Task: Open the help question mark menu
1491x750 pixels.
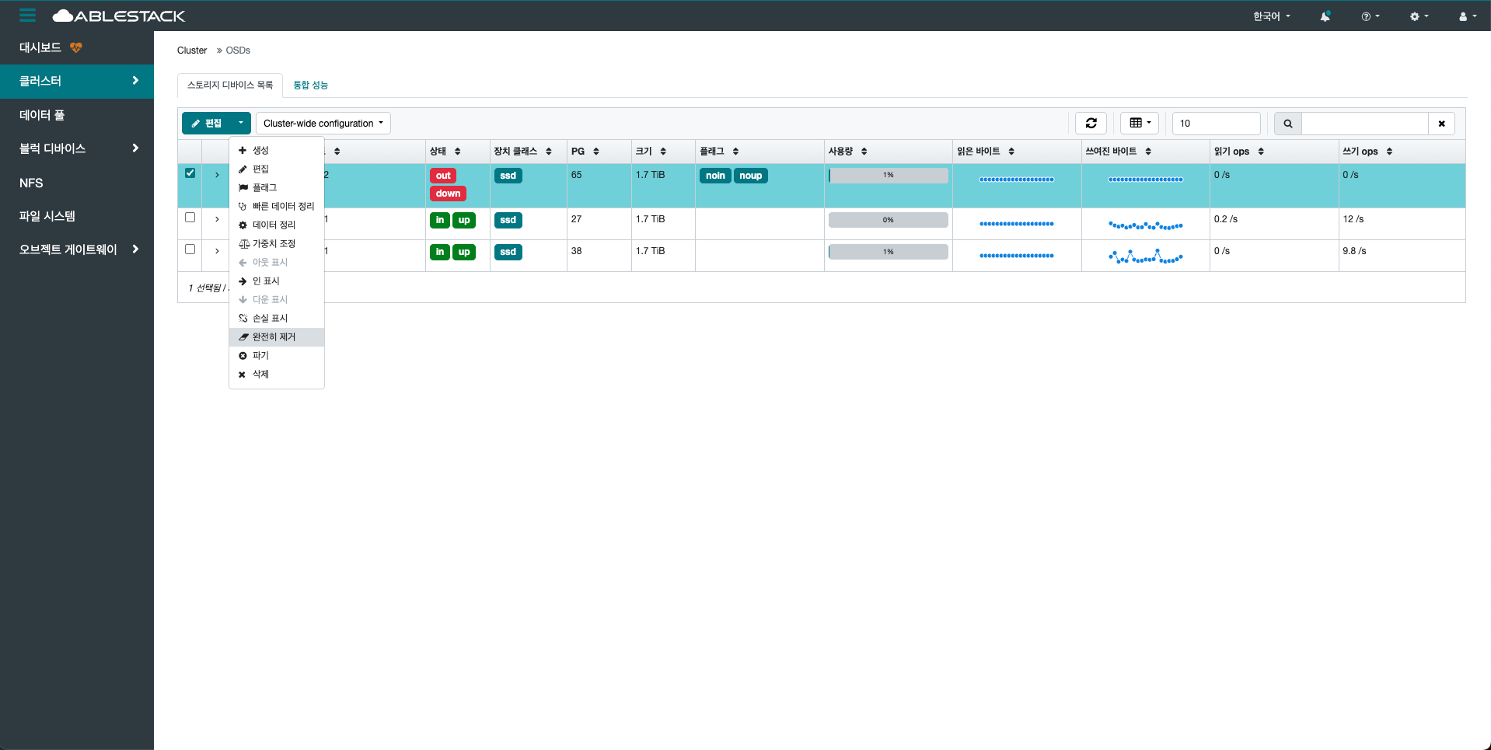Action: click(1370, 16)
